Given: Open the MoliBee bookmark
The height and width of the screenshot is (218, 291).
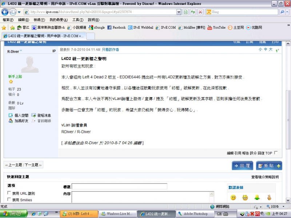Looking at the screenshot, I should click(192, 28).
